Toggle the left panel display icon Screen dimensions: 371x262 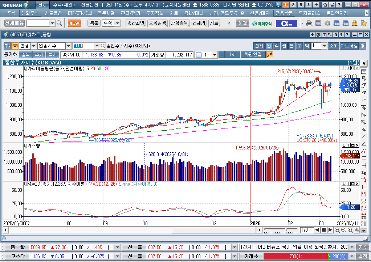pos(7,46)
